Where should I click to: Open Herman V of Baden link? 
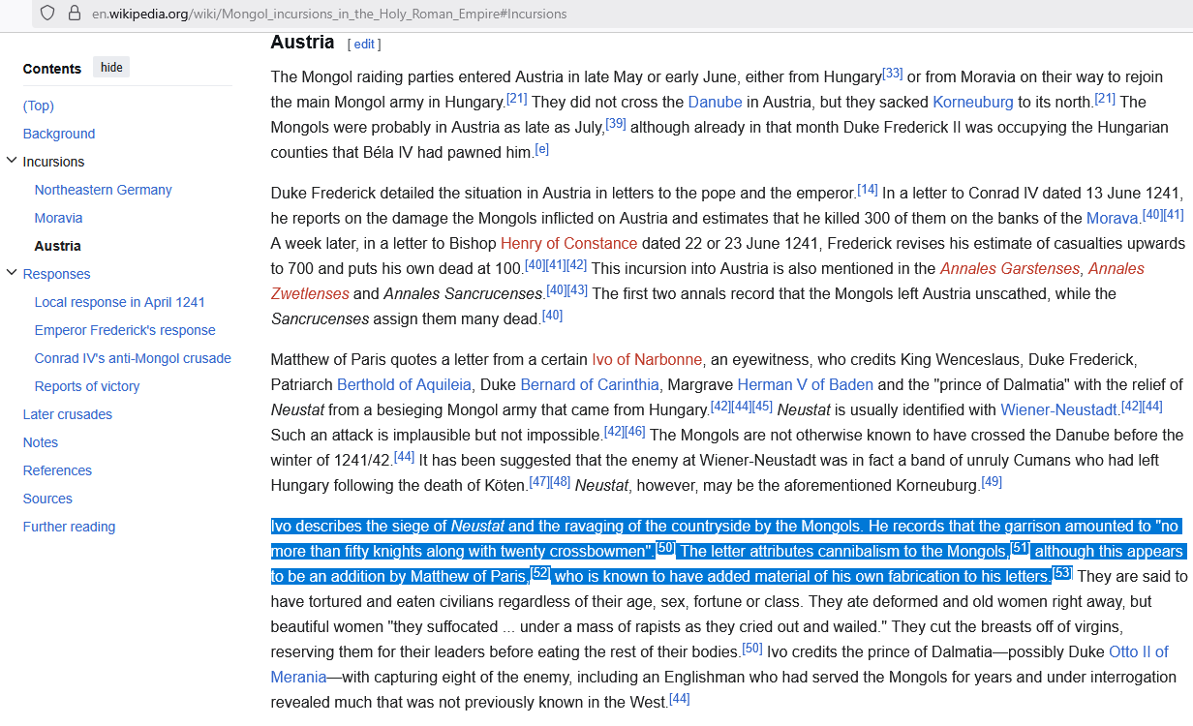[806, 384]
